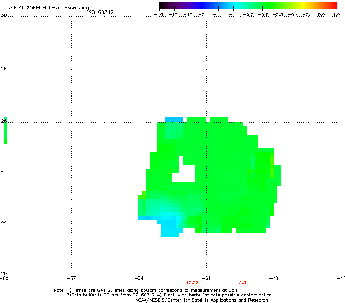Click the NOAA/NESDIS credit line
This screenshot has width=345, height=303.
[201, 300]
